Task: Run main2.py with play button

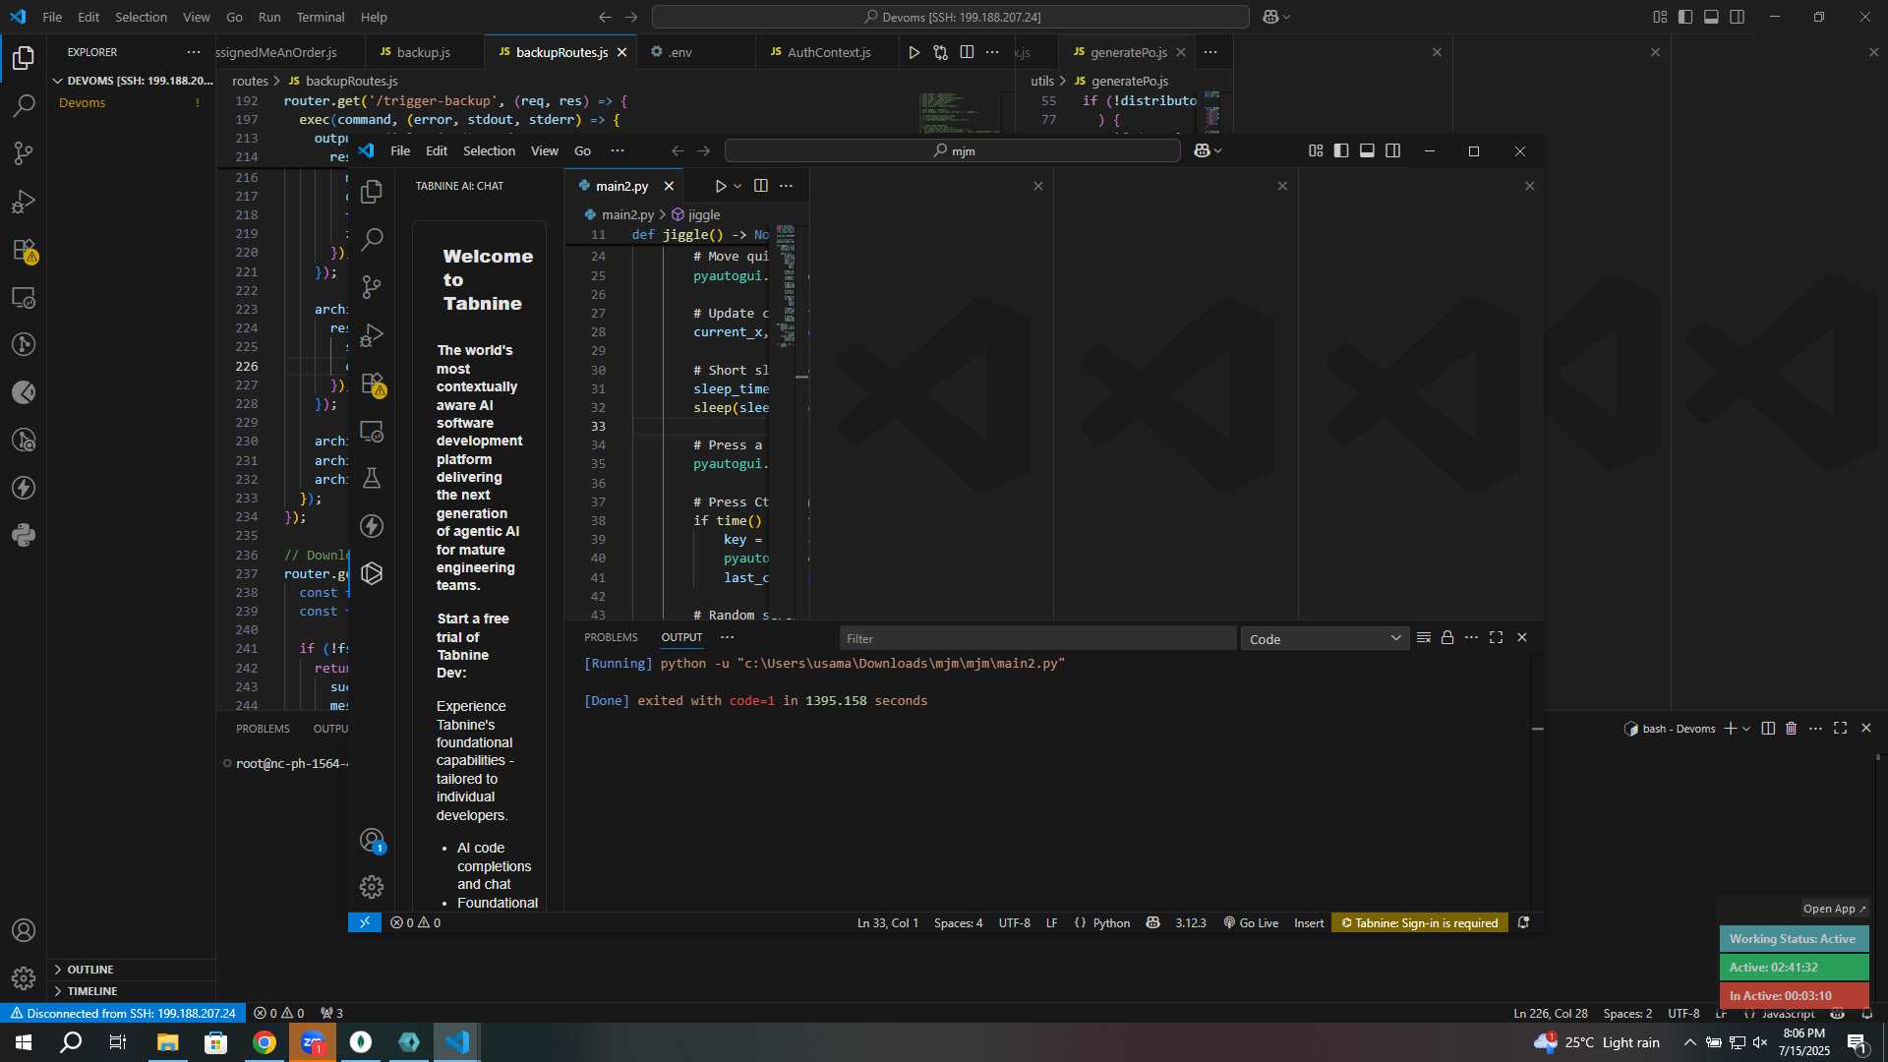Action: pos(720,186)
